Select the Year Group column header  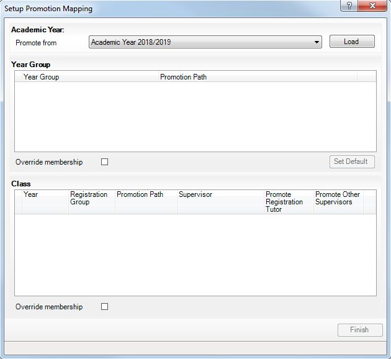[x=90, y=77]
